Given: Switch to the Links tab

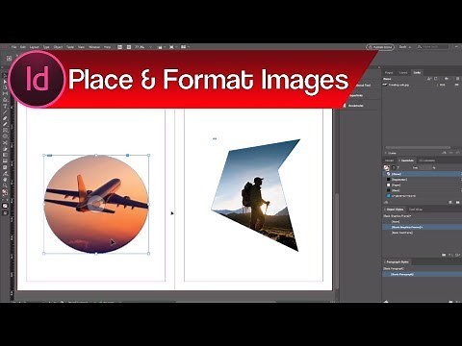Looking at the screenshot, I should 417,73.
